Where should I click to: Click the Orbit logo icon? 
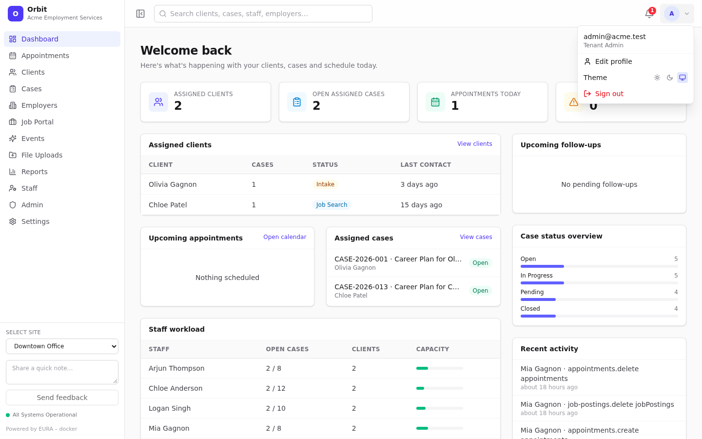coord(16,14)
